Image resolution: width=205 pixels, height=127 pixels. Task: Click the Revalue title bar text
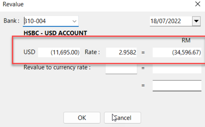click(x=13, y=4)
